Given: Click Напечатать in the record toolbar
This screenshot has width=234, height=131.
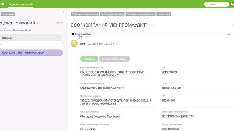Looking at the screenshot, I should tap(164, 14).
